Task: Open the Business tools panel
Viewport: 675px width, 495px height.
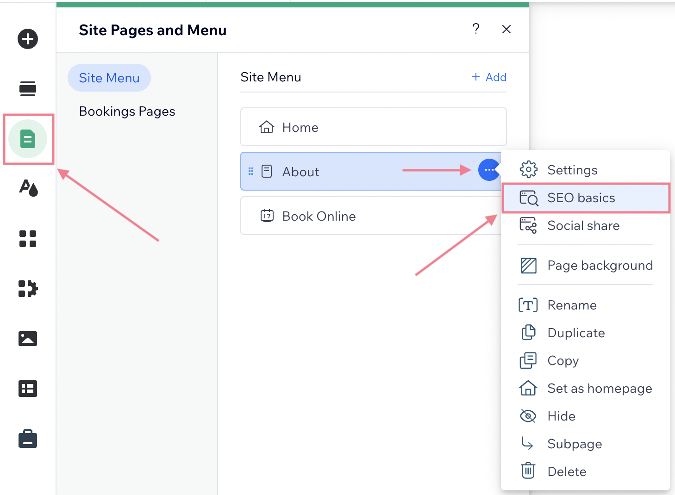Action: tap(28, 439)
